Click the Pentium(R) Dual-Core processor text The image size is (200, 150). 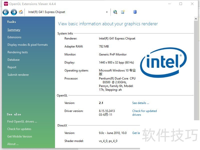(117, 84)
